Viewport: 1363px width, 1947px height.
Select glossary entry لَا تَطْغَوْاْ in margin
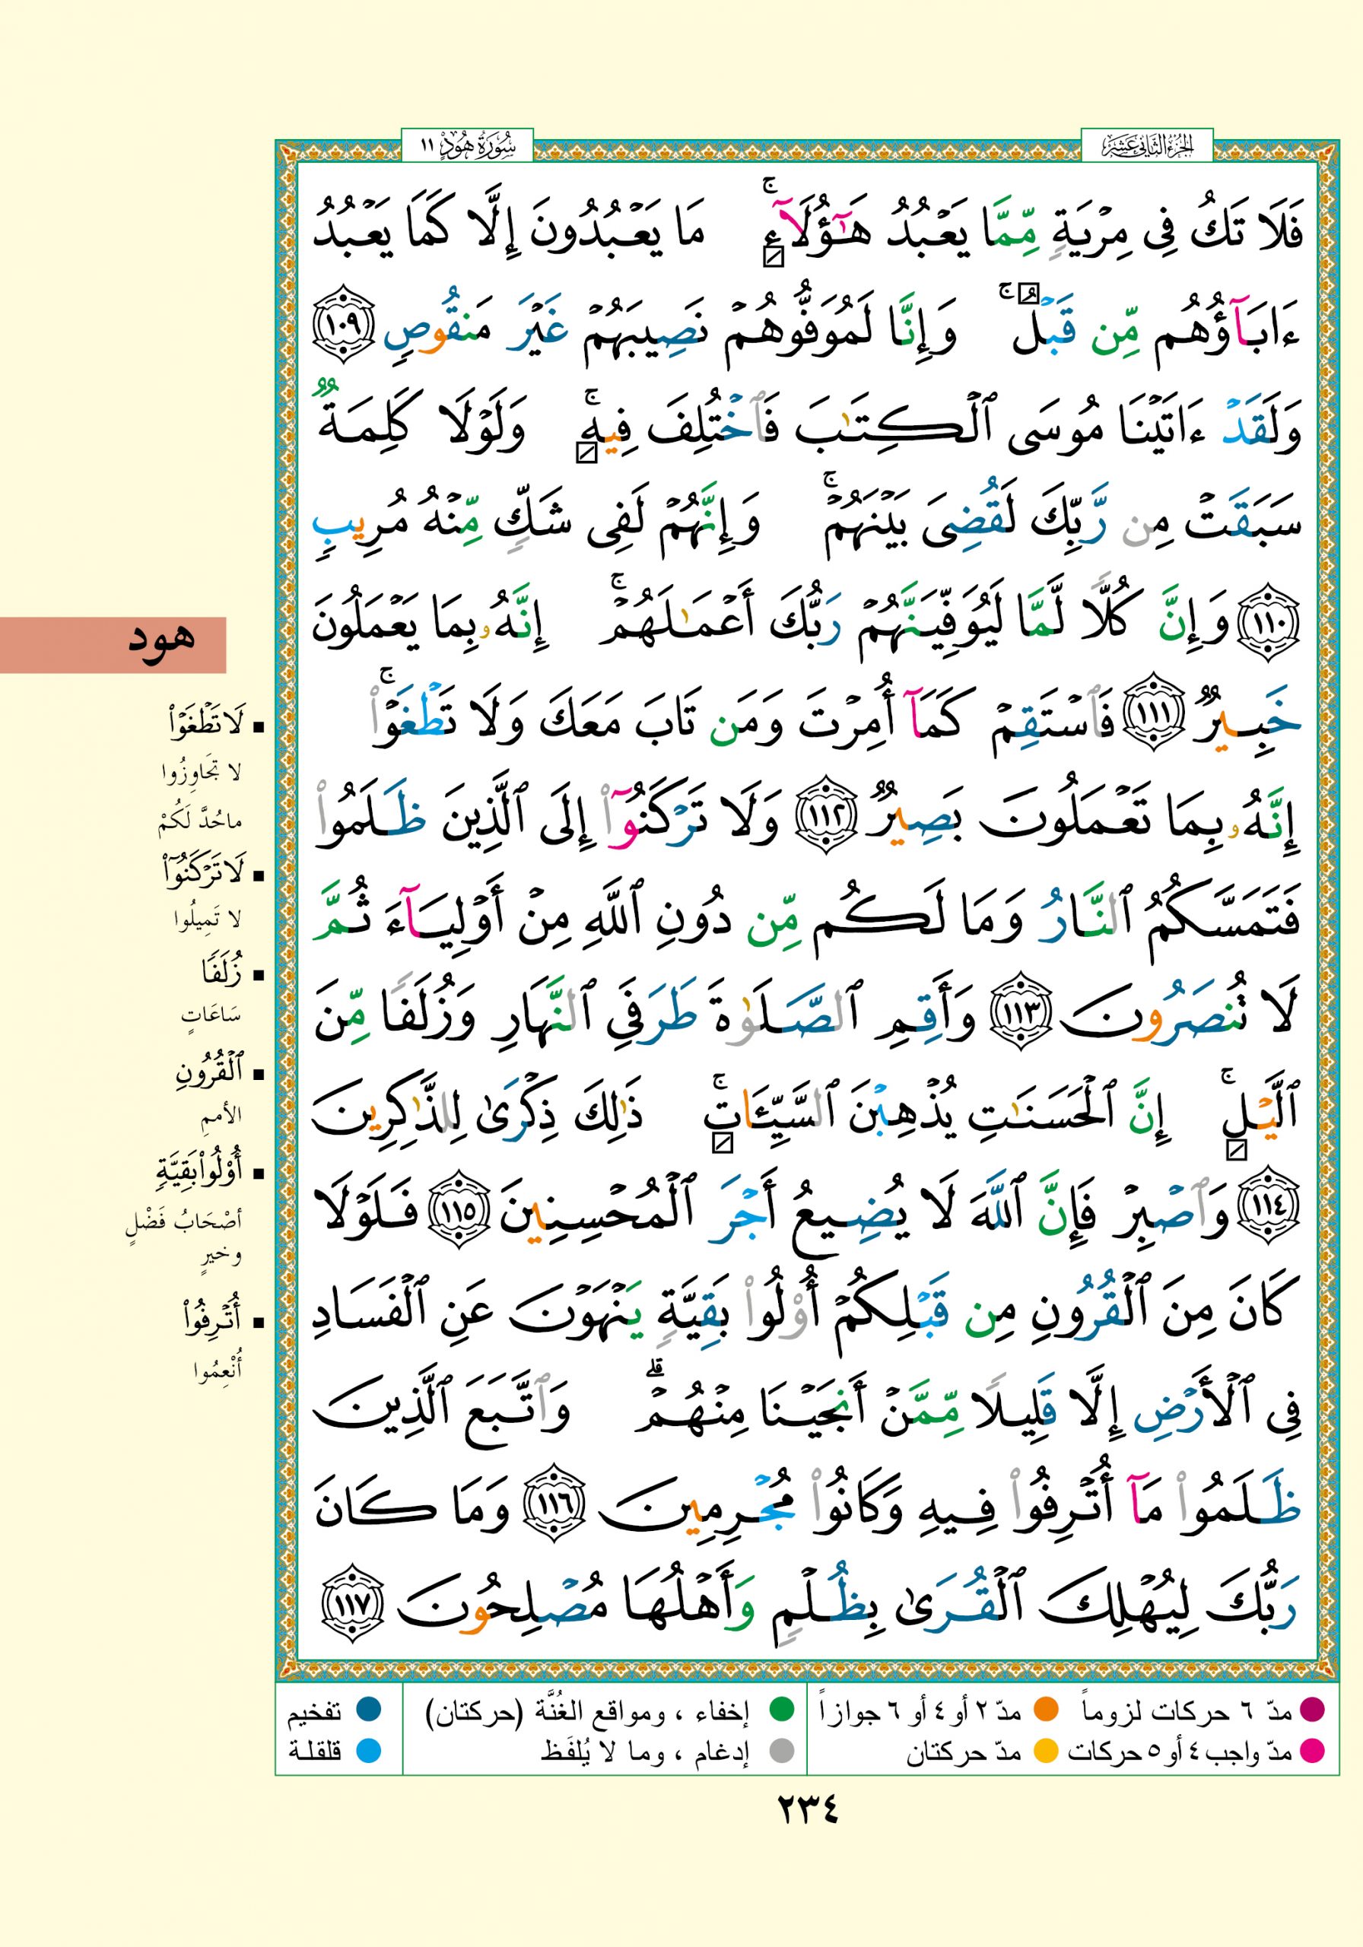coord(207,724)
